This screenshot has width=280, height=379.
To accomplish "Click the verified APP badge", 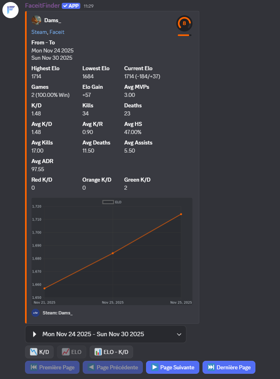I will click(x=71, y=6).
